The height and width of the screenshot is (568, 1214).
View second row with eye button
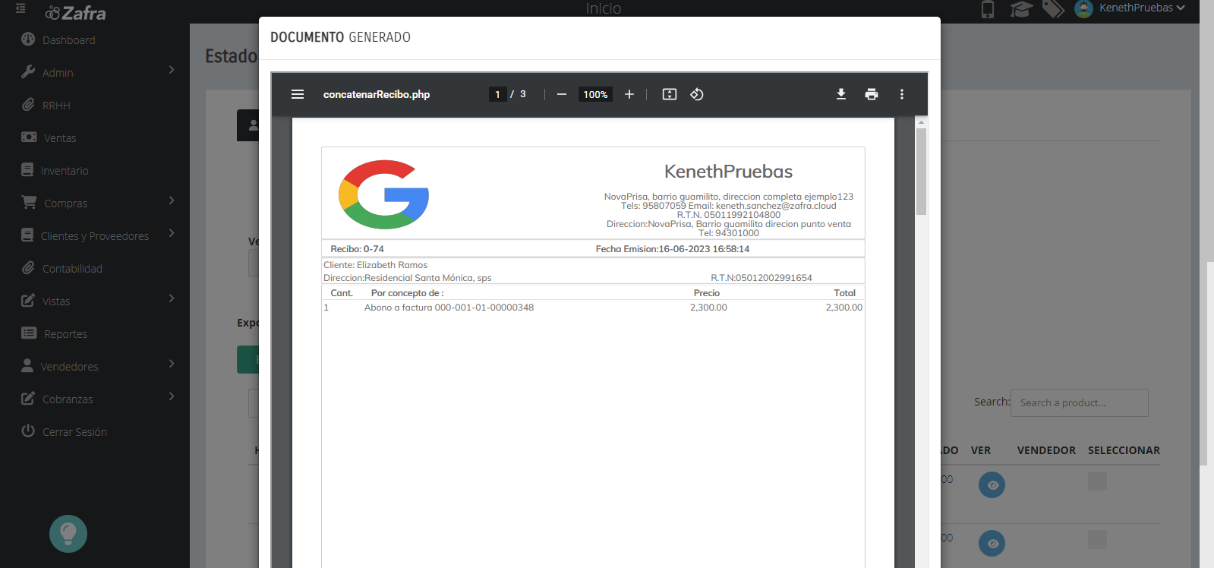[992, 543]
